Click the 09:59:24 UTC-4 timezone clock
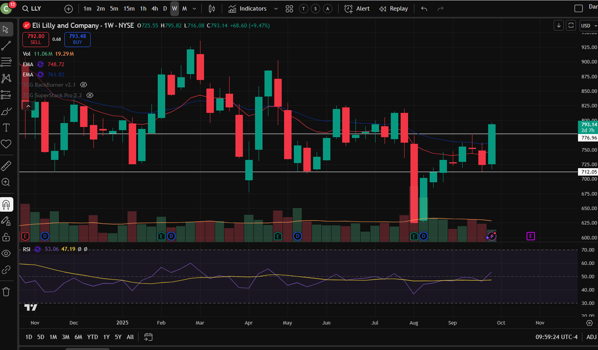The image size is (598, 350). click(556, 337)
